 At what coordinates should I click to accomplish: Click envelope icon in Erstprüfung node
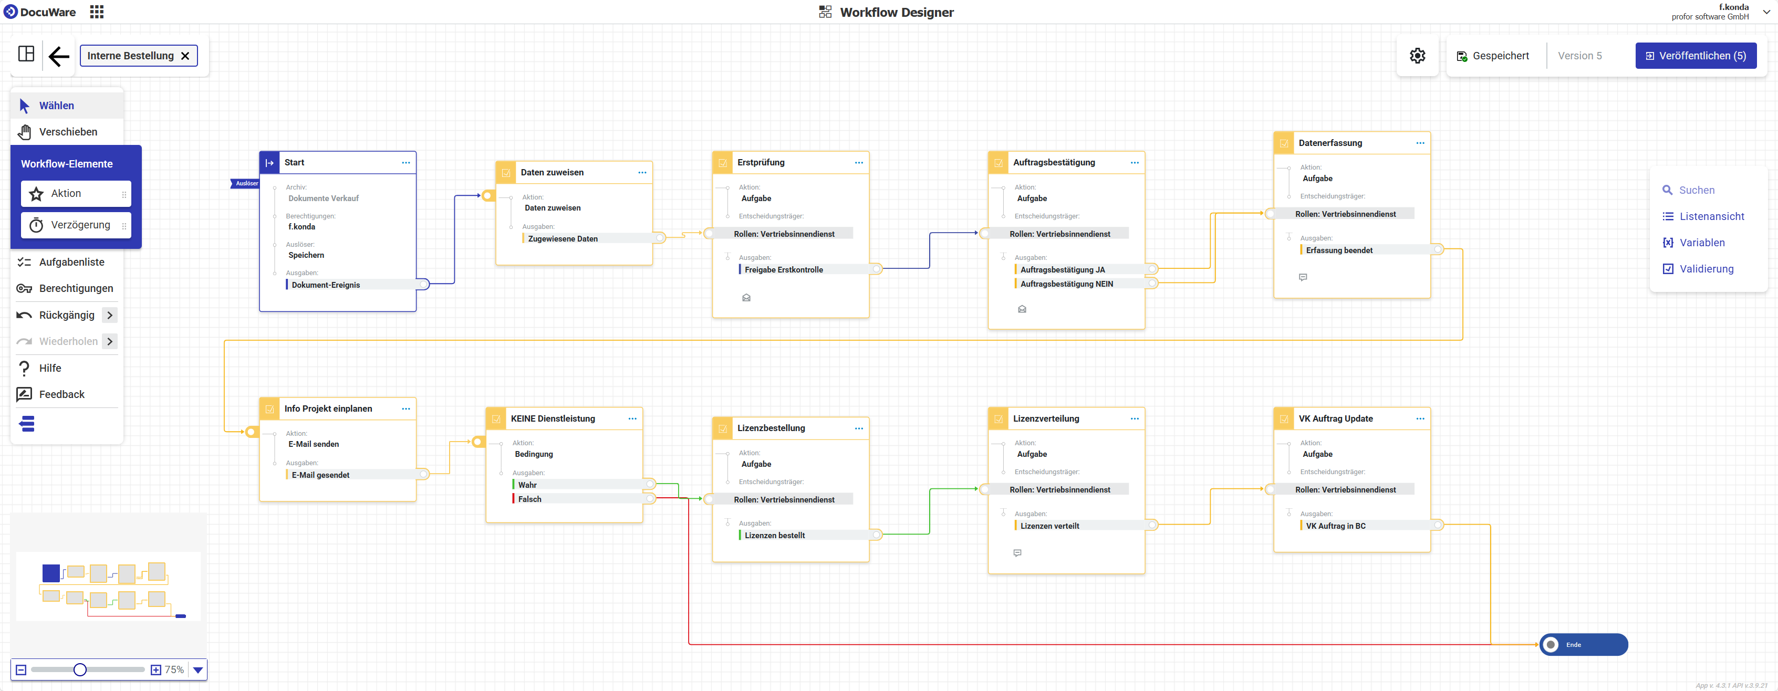[x=746, y=298]
